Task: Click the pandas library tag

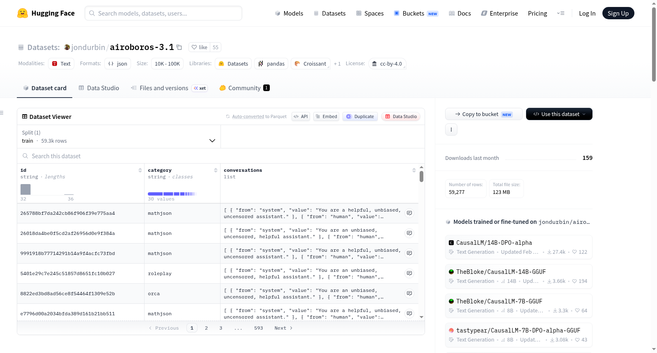Action: click(x=271, y=64)
